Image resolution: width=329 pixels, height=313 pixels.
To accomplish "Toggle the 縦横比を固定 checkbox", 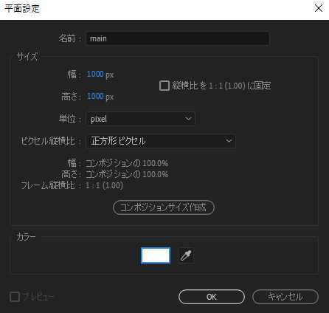I will (x=164, y=86).
